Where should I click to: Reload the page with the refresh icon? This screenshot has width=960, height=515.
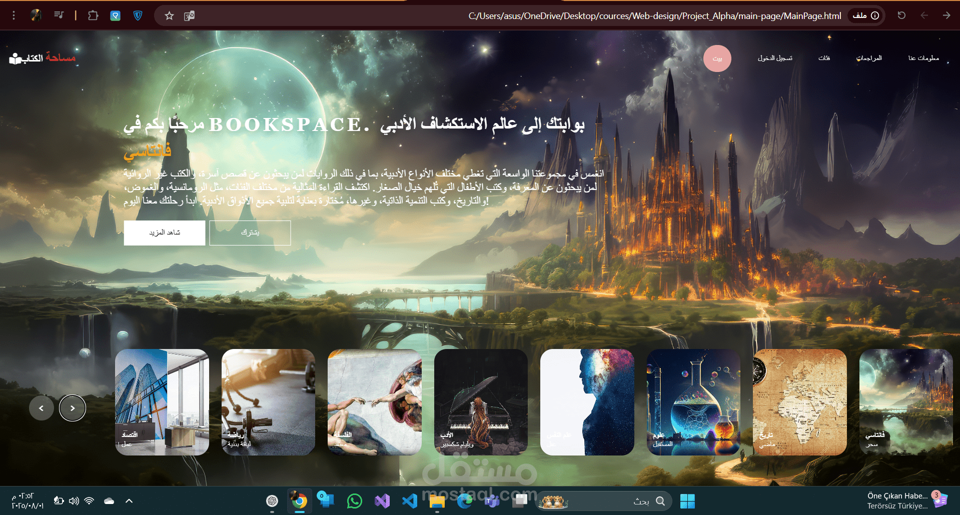[x=901, y=15]
